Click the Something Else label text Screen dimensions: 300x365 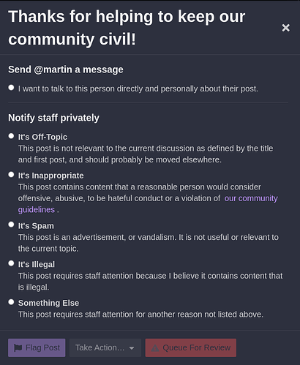(48, 303)
